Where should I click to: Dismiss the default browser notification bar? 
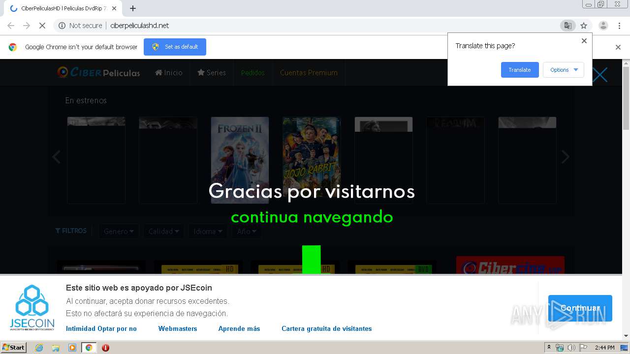tap(618, 47)
